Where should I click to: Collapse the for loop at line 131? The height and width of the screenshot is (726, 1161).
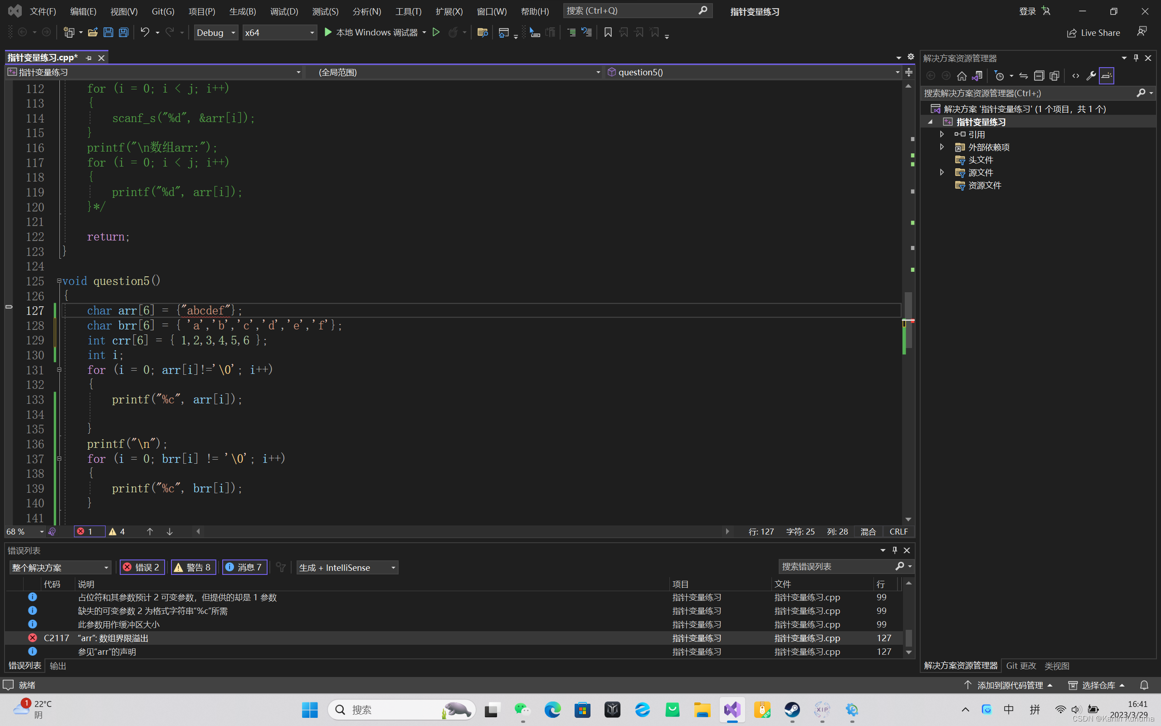[59, 370]
